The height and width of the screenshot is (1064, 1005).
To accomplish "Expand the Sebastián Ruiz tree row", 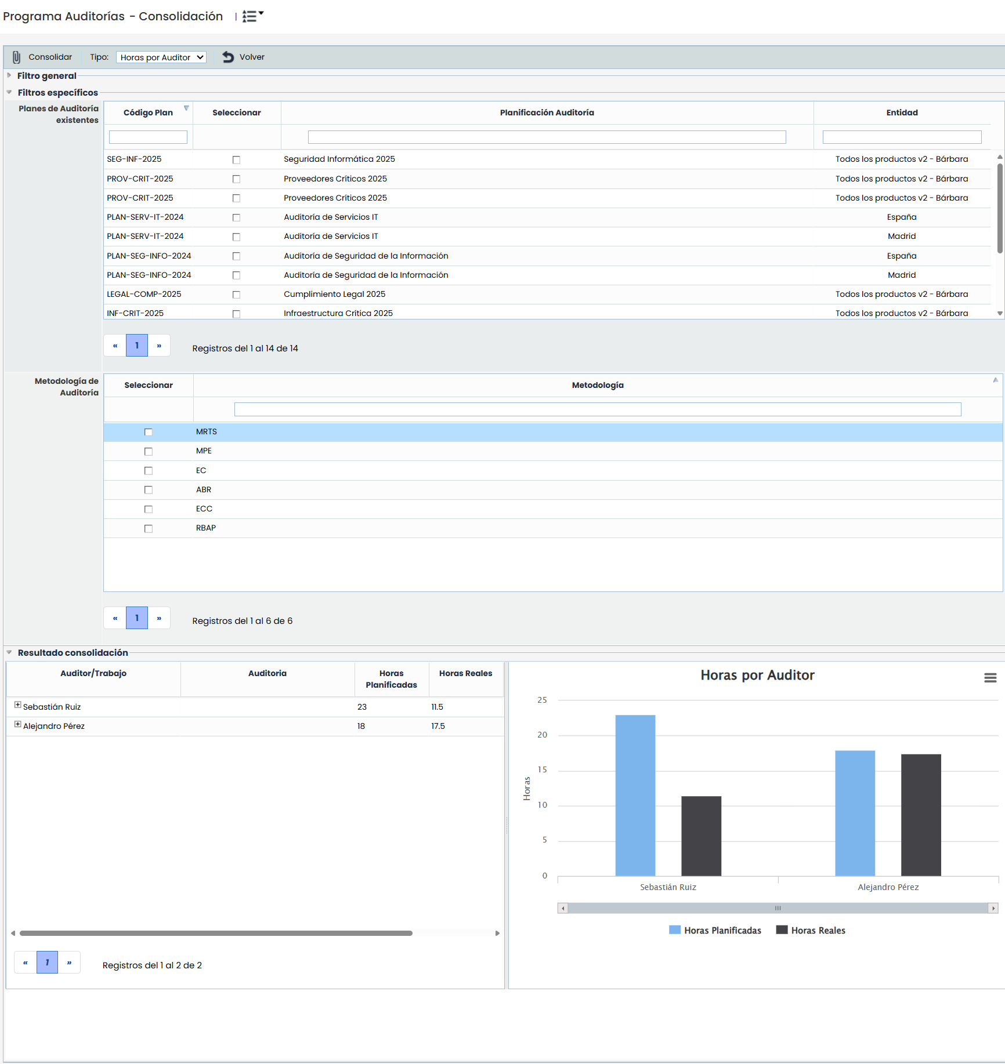I will click(x=18, y=705).
